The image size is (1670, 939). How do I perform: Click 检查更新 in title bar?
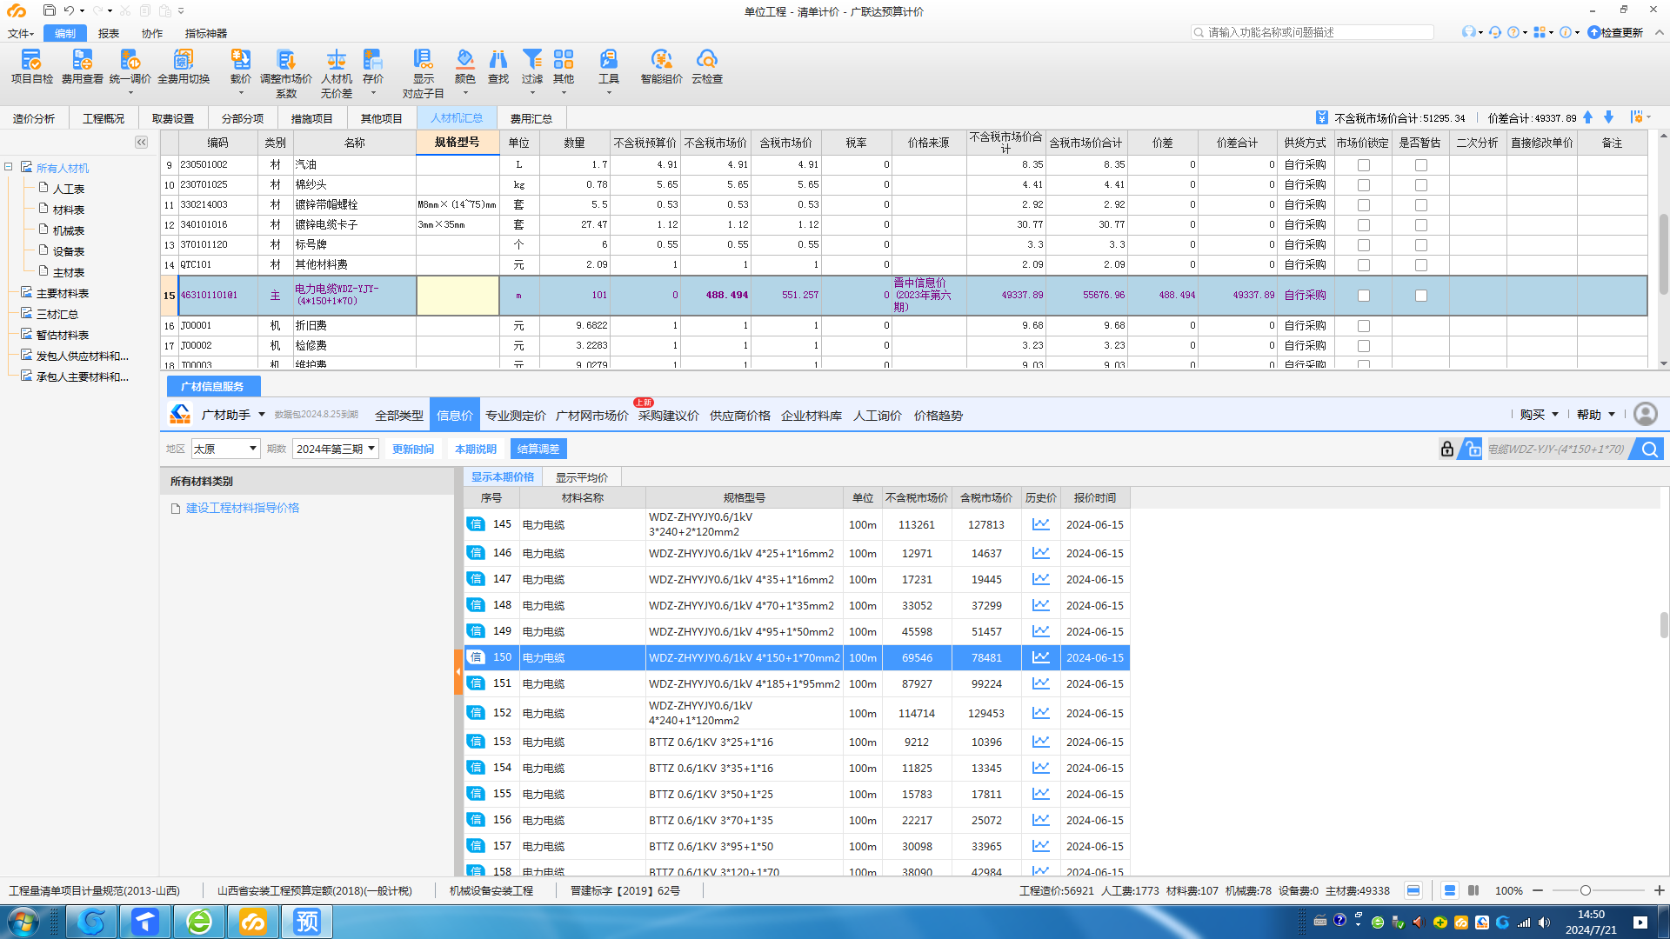click(x=1615, y=32)
